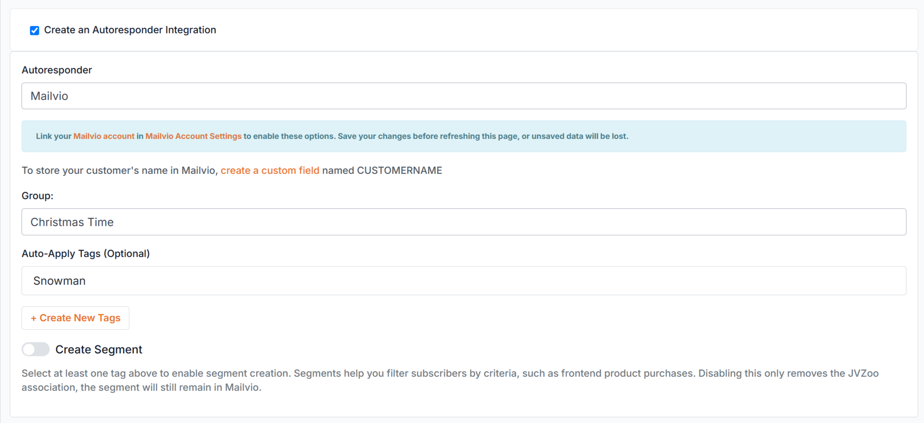Click the Create New Tags button
Viewport: 924px width, 423px height.
click(x=75, y=318)
